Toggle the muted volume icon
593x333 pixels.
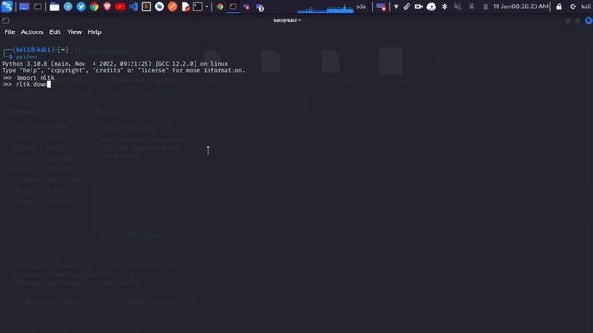click(458, 6)
